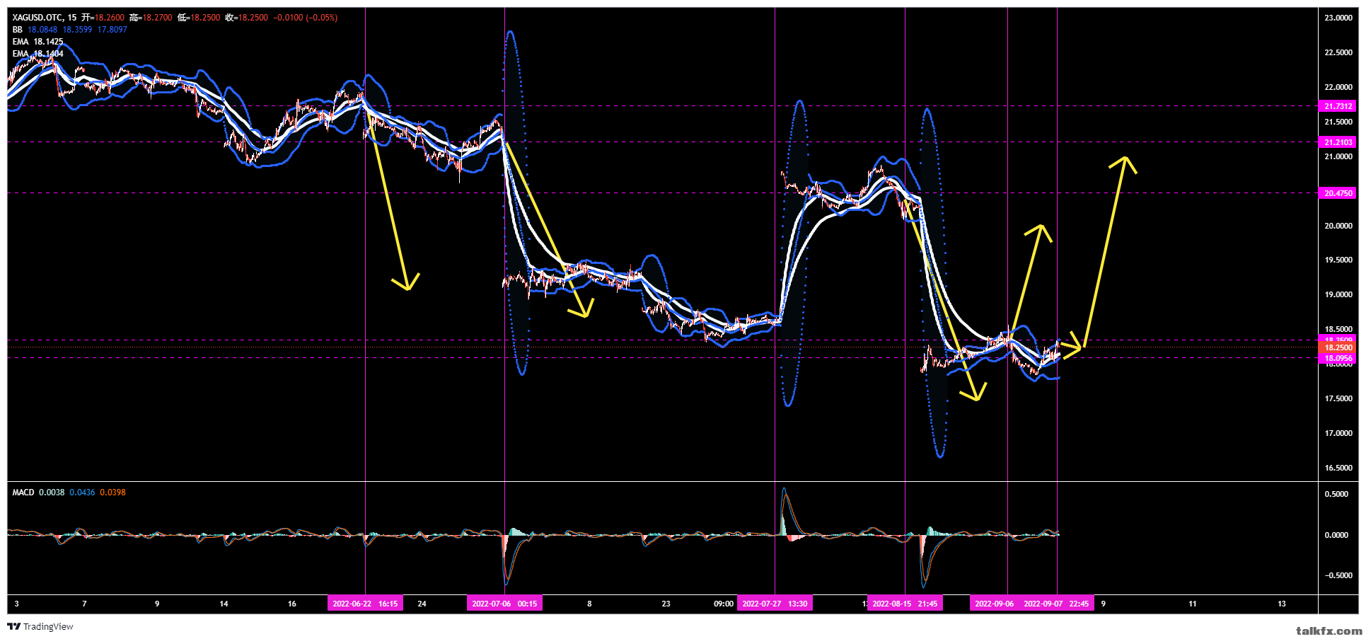Click the MACD line value 0.0436
The image size is (1366, 639).
[82, 493]
